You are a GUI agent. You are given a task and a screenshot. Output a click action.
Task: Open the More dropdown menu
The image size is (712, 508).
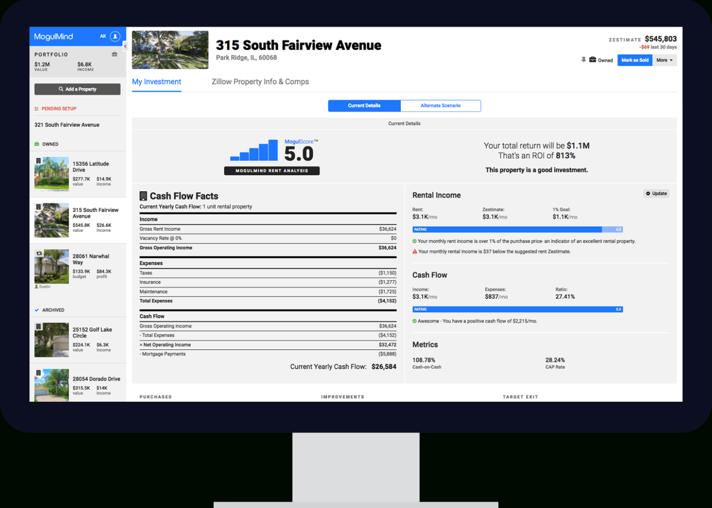664,60
